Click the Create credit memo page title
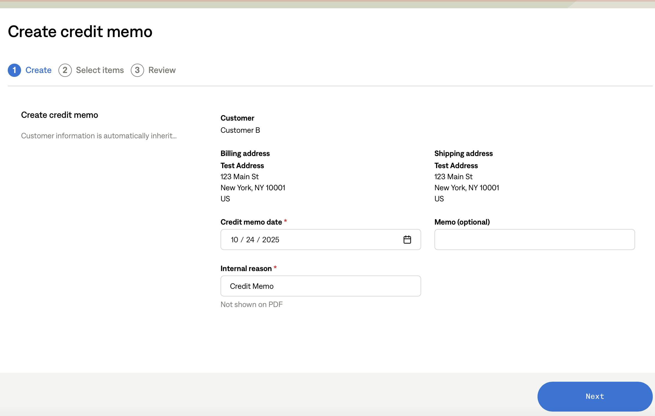The width and height of the screenshot is (655, 416). pyautogui.click(x=80, y=32)
